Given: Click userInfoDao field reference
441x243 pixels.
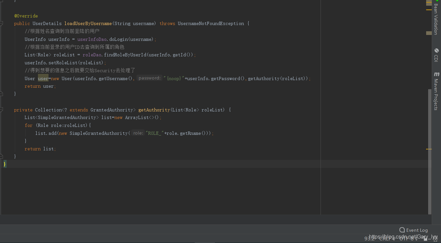Looking at the screenshot, I should pos(92,39).
